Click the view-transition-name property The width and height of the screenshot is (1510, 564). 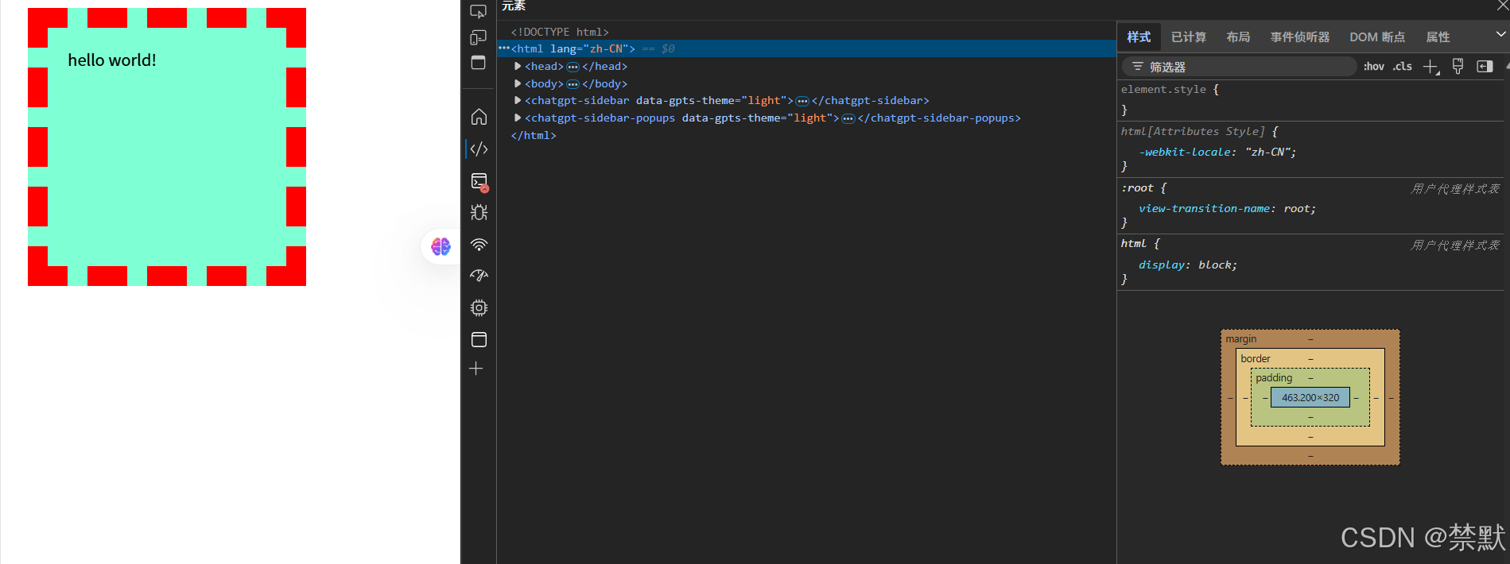coord(1204,208)
